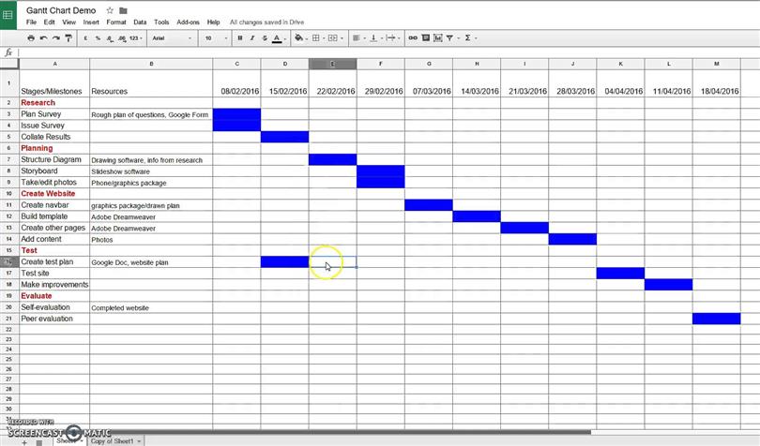Star the Gantt Chart Demo document
The image size is (760, 446).
pyautogui.click(x=110, y=10)
